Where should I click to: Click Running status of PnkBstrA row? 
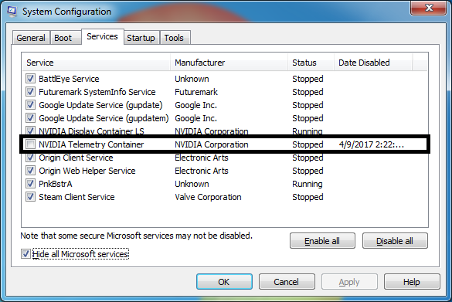pos(308,184)
